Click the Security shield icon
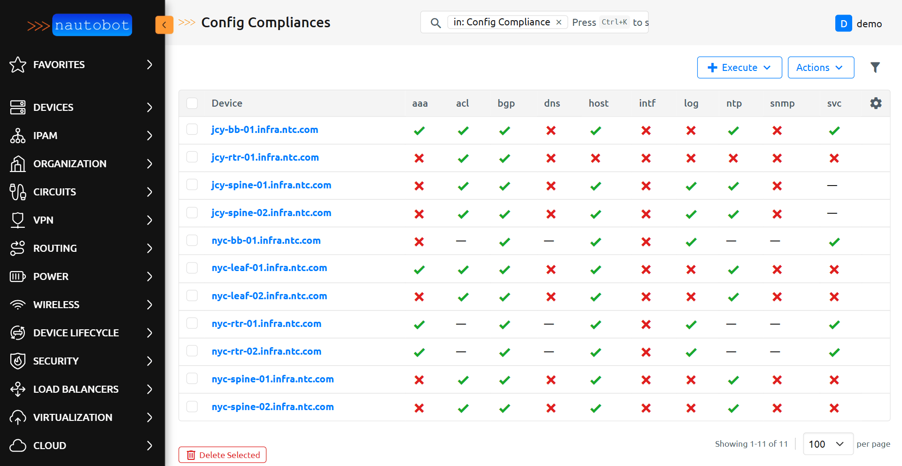The height and width of the screenshot is (466, 902). click(x=18, y=361)
